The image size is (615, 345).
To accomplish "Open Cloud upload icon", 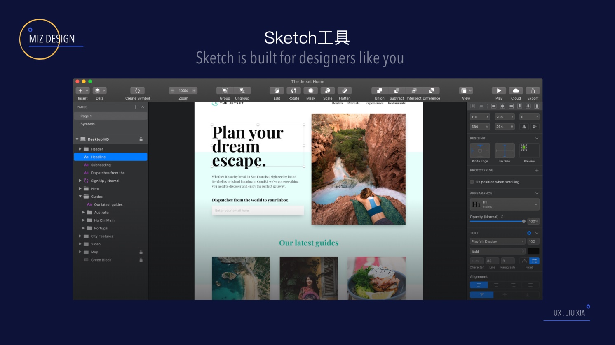I will tap(516, 91).
